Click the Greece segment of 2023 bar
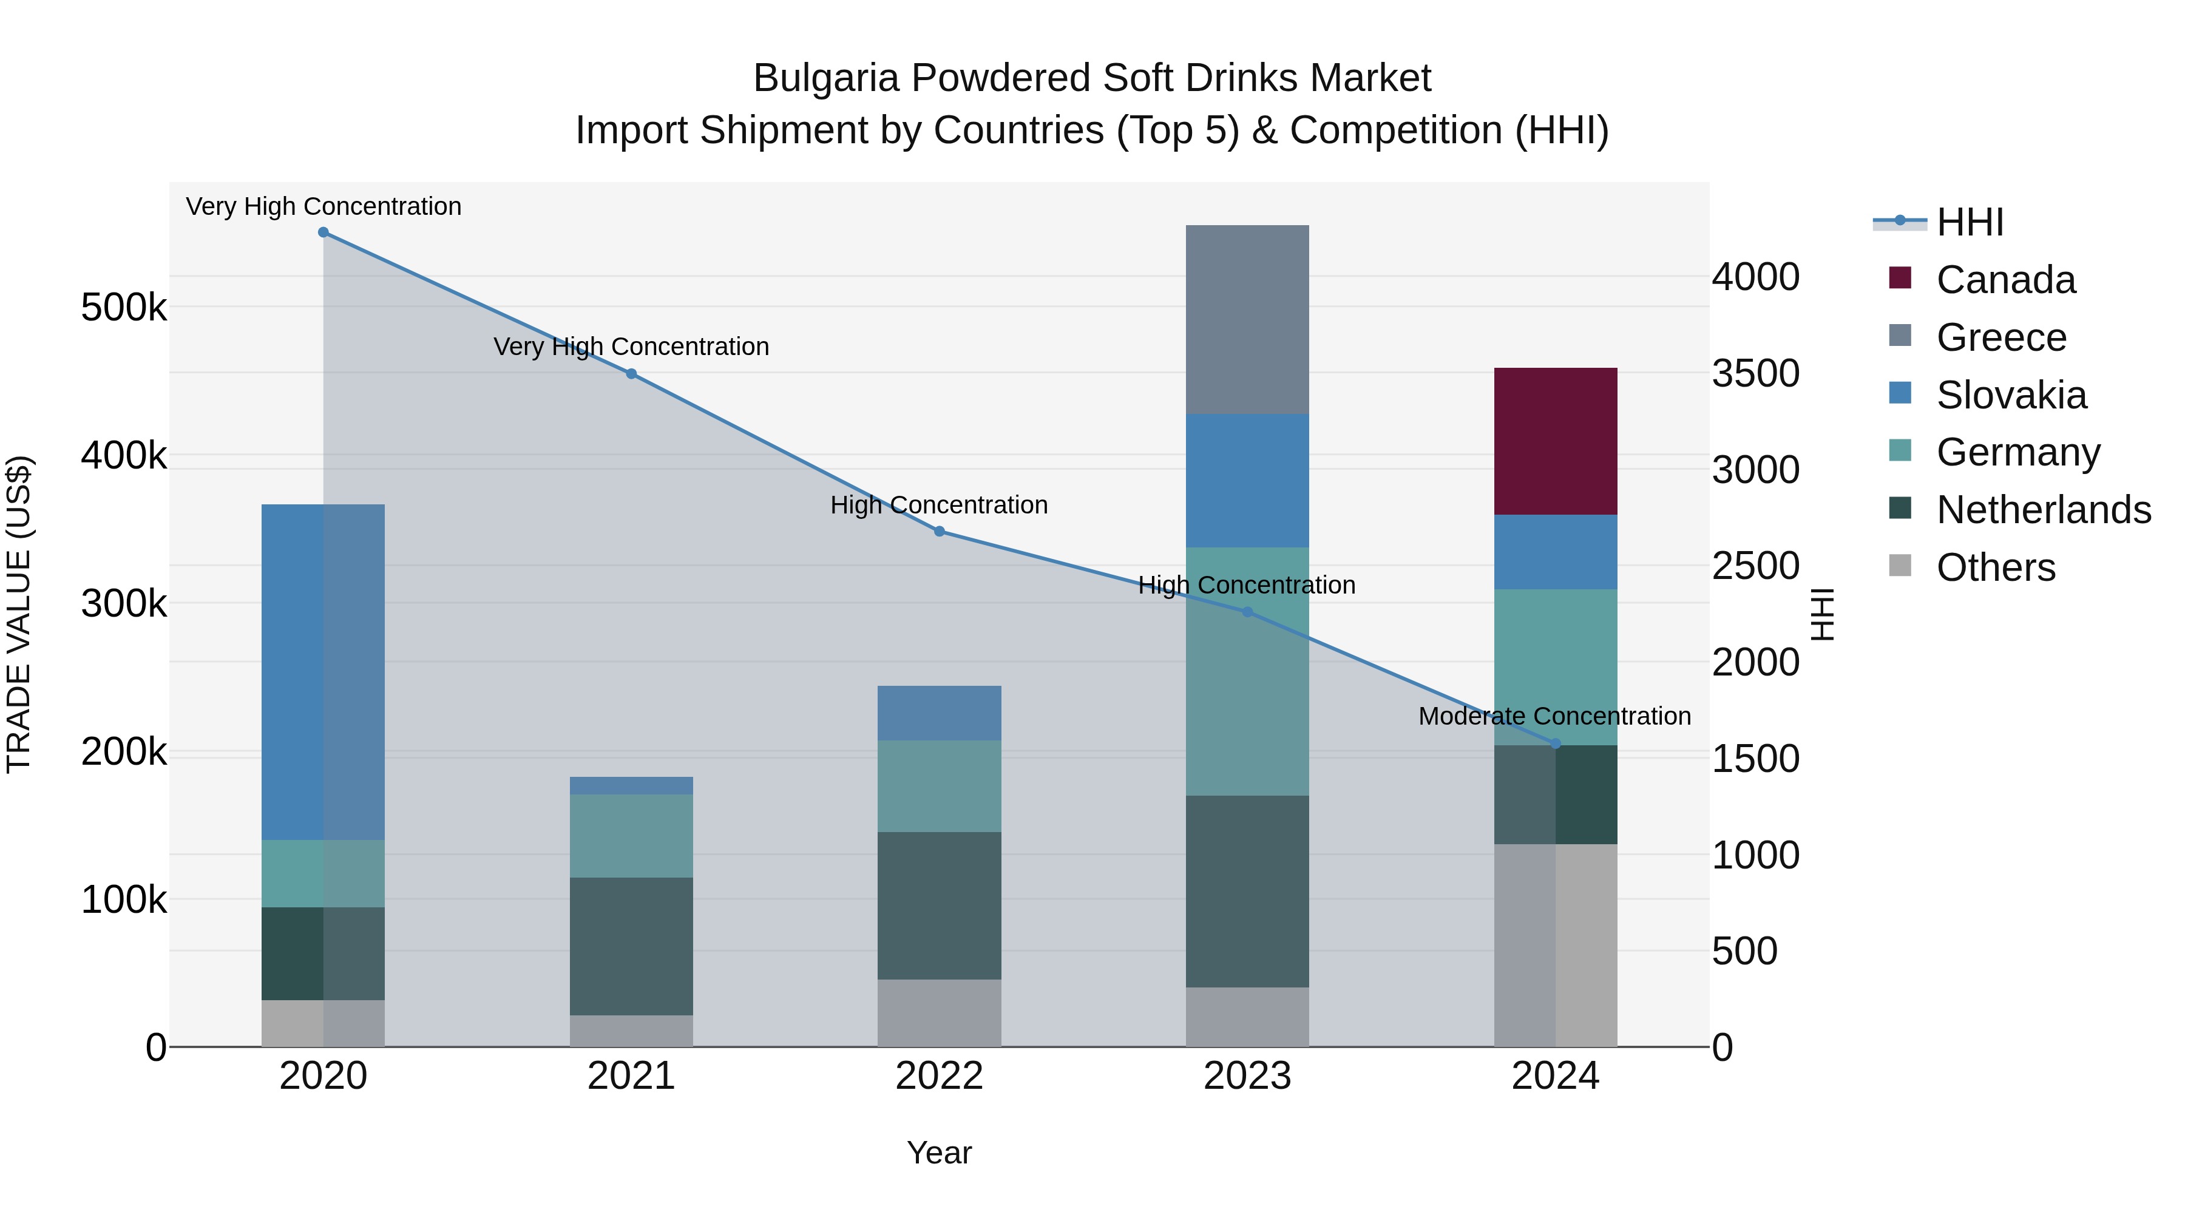 click(x=1247, y=320)
